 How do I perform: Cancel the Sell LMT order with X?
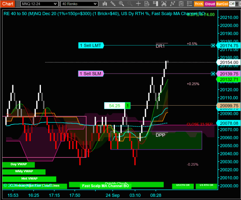[x=213, y=45]
